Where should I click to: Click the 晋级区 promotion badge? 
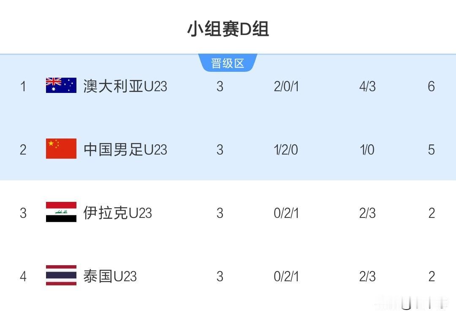[228, 62]
